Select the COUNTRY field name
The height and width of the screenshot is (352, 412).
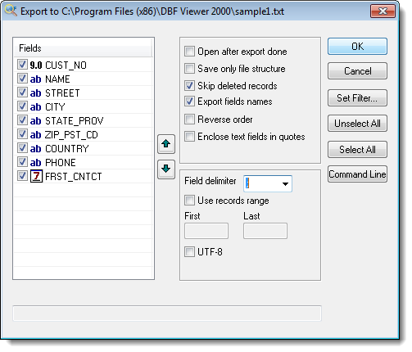click(67, 149)
